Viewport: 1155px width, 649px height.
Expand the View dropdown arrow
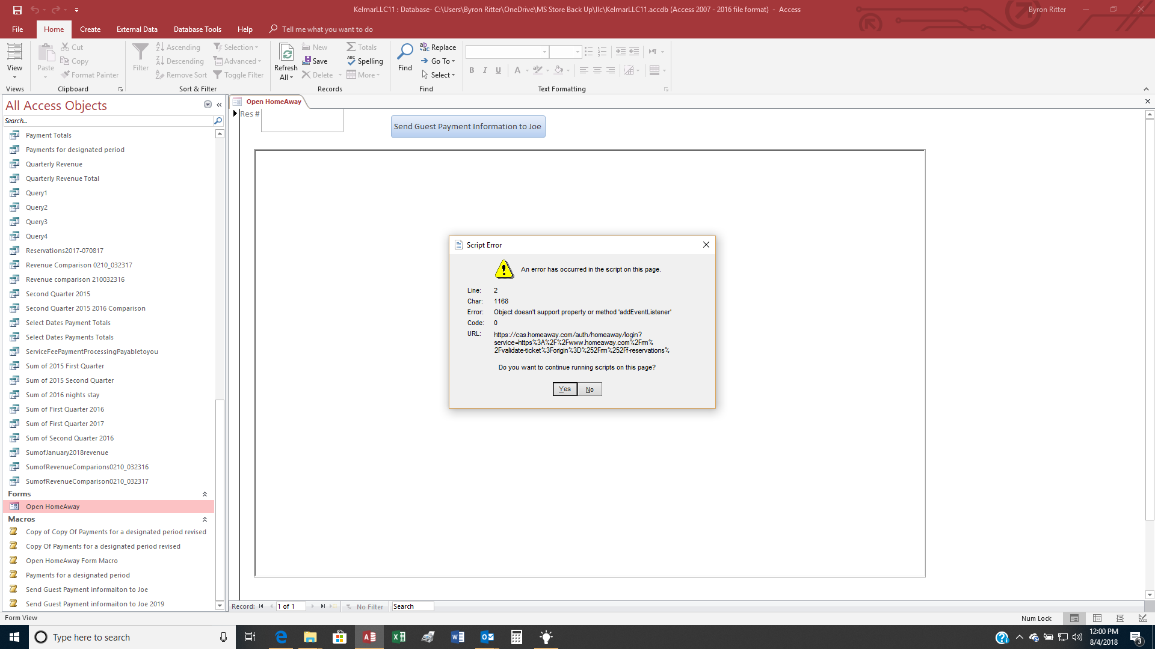[x=14, y=77]
